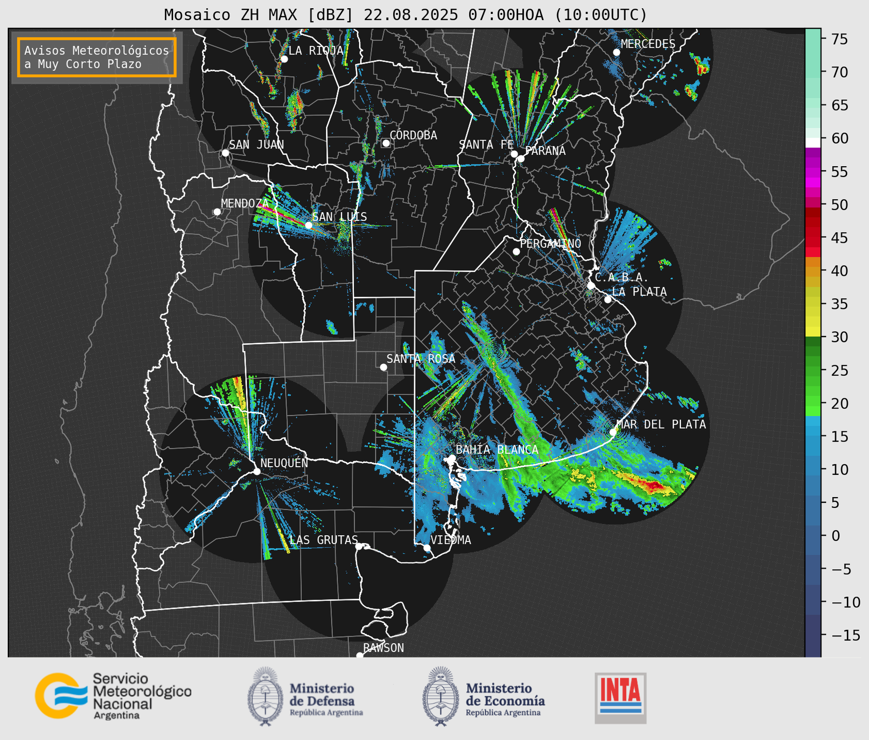Viewport: 869px width, 740px height.
Task: Click the VIEDMA label
Action: 451,540
